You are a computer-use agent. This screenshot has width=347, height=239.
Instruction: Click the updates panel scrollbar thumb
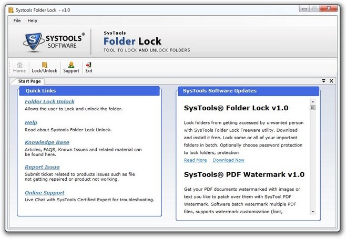pos(313,108)
